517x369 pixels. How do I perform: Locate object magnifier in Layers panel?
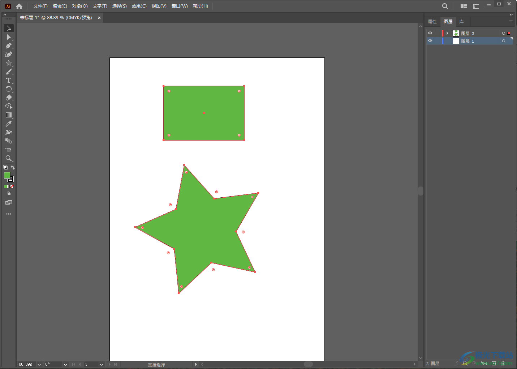[465, 363]
